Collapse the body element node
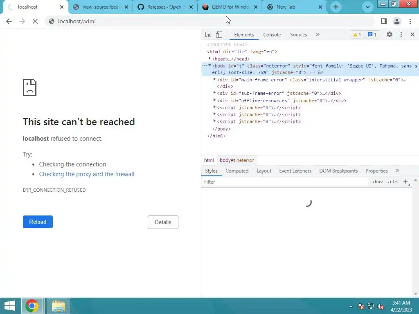Screen dimensions: 419x314 coord(210,65)
